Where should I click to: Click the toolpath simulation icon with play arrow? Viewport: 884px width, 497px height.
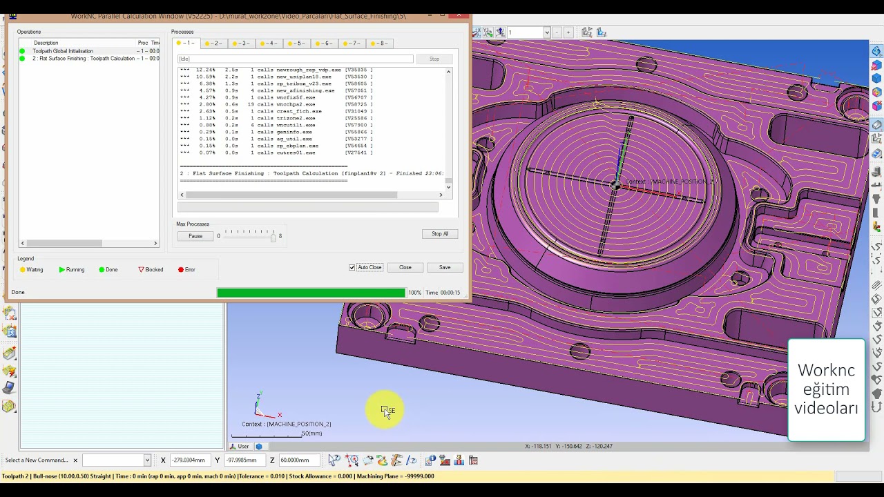586,32
